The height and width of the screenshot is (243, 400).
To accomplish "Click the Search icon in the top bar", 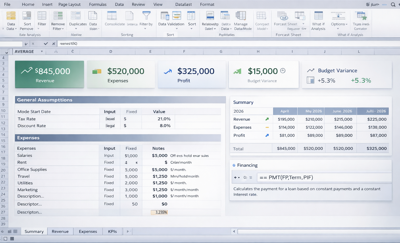I will pyautogui.click(x=393, y=4).
